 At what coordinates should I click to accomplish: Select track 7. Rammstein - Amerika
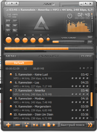[x=51, y=92]
